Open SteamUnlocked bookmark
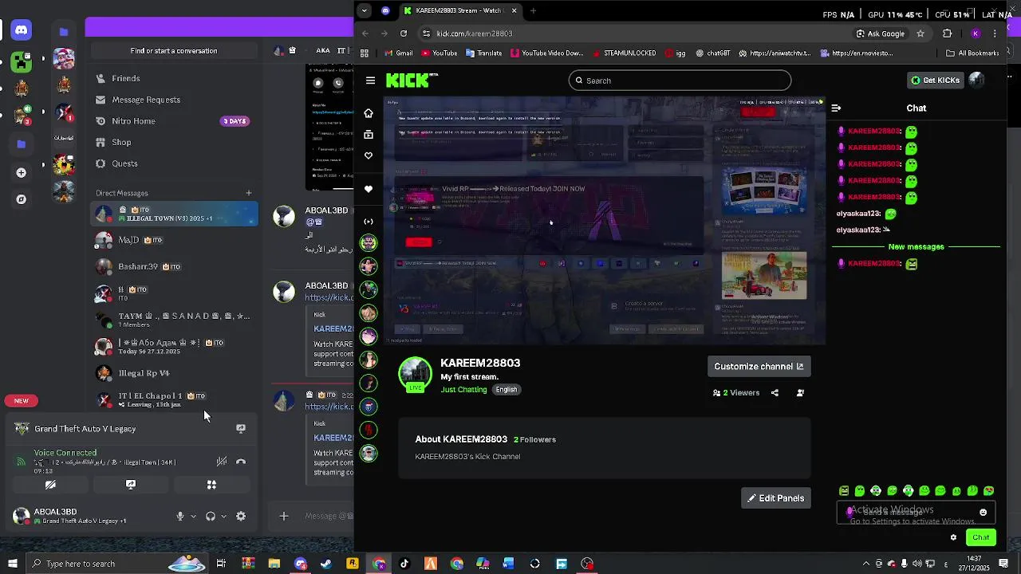Viewport: 1021px width, 574px height. (x=624, y=53)
